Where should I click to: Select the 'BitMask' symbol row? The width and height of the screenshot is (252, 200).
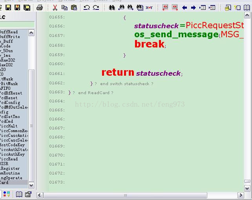(14, 84)
